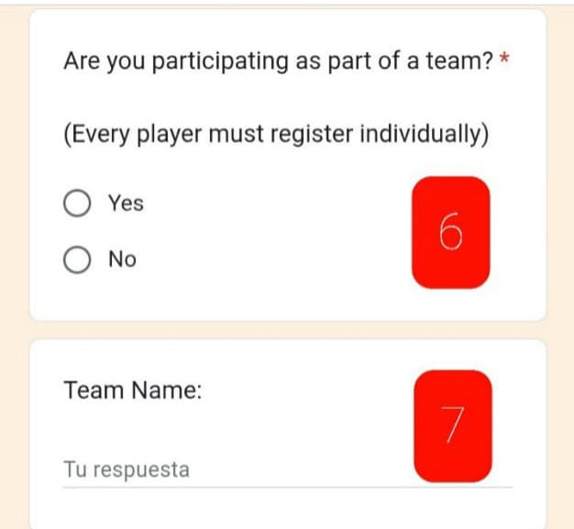Click the word "Team" in the name label
The height and width of the screenshot is (529, 574).
(x=93, y=391)
